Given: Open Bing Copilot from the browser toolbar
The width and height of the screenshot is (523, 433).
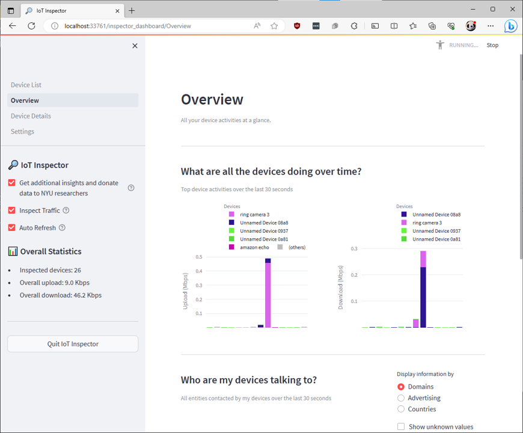Looking at the screenshot, I should click(x=510, y=26).
